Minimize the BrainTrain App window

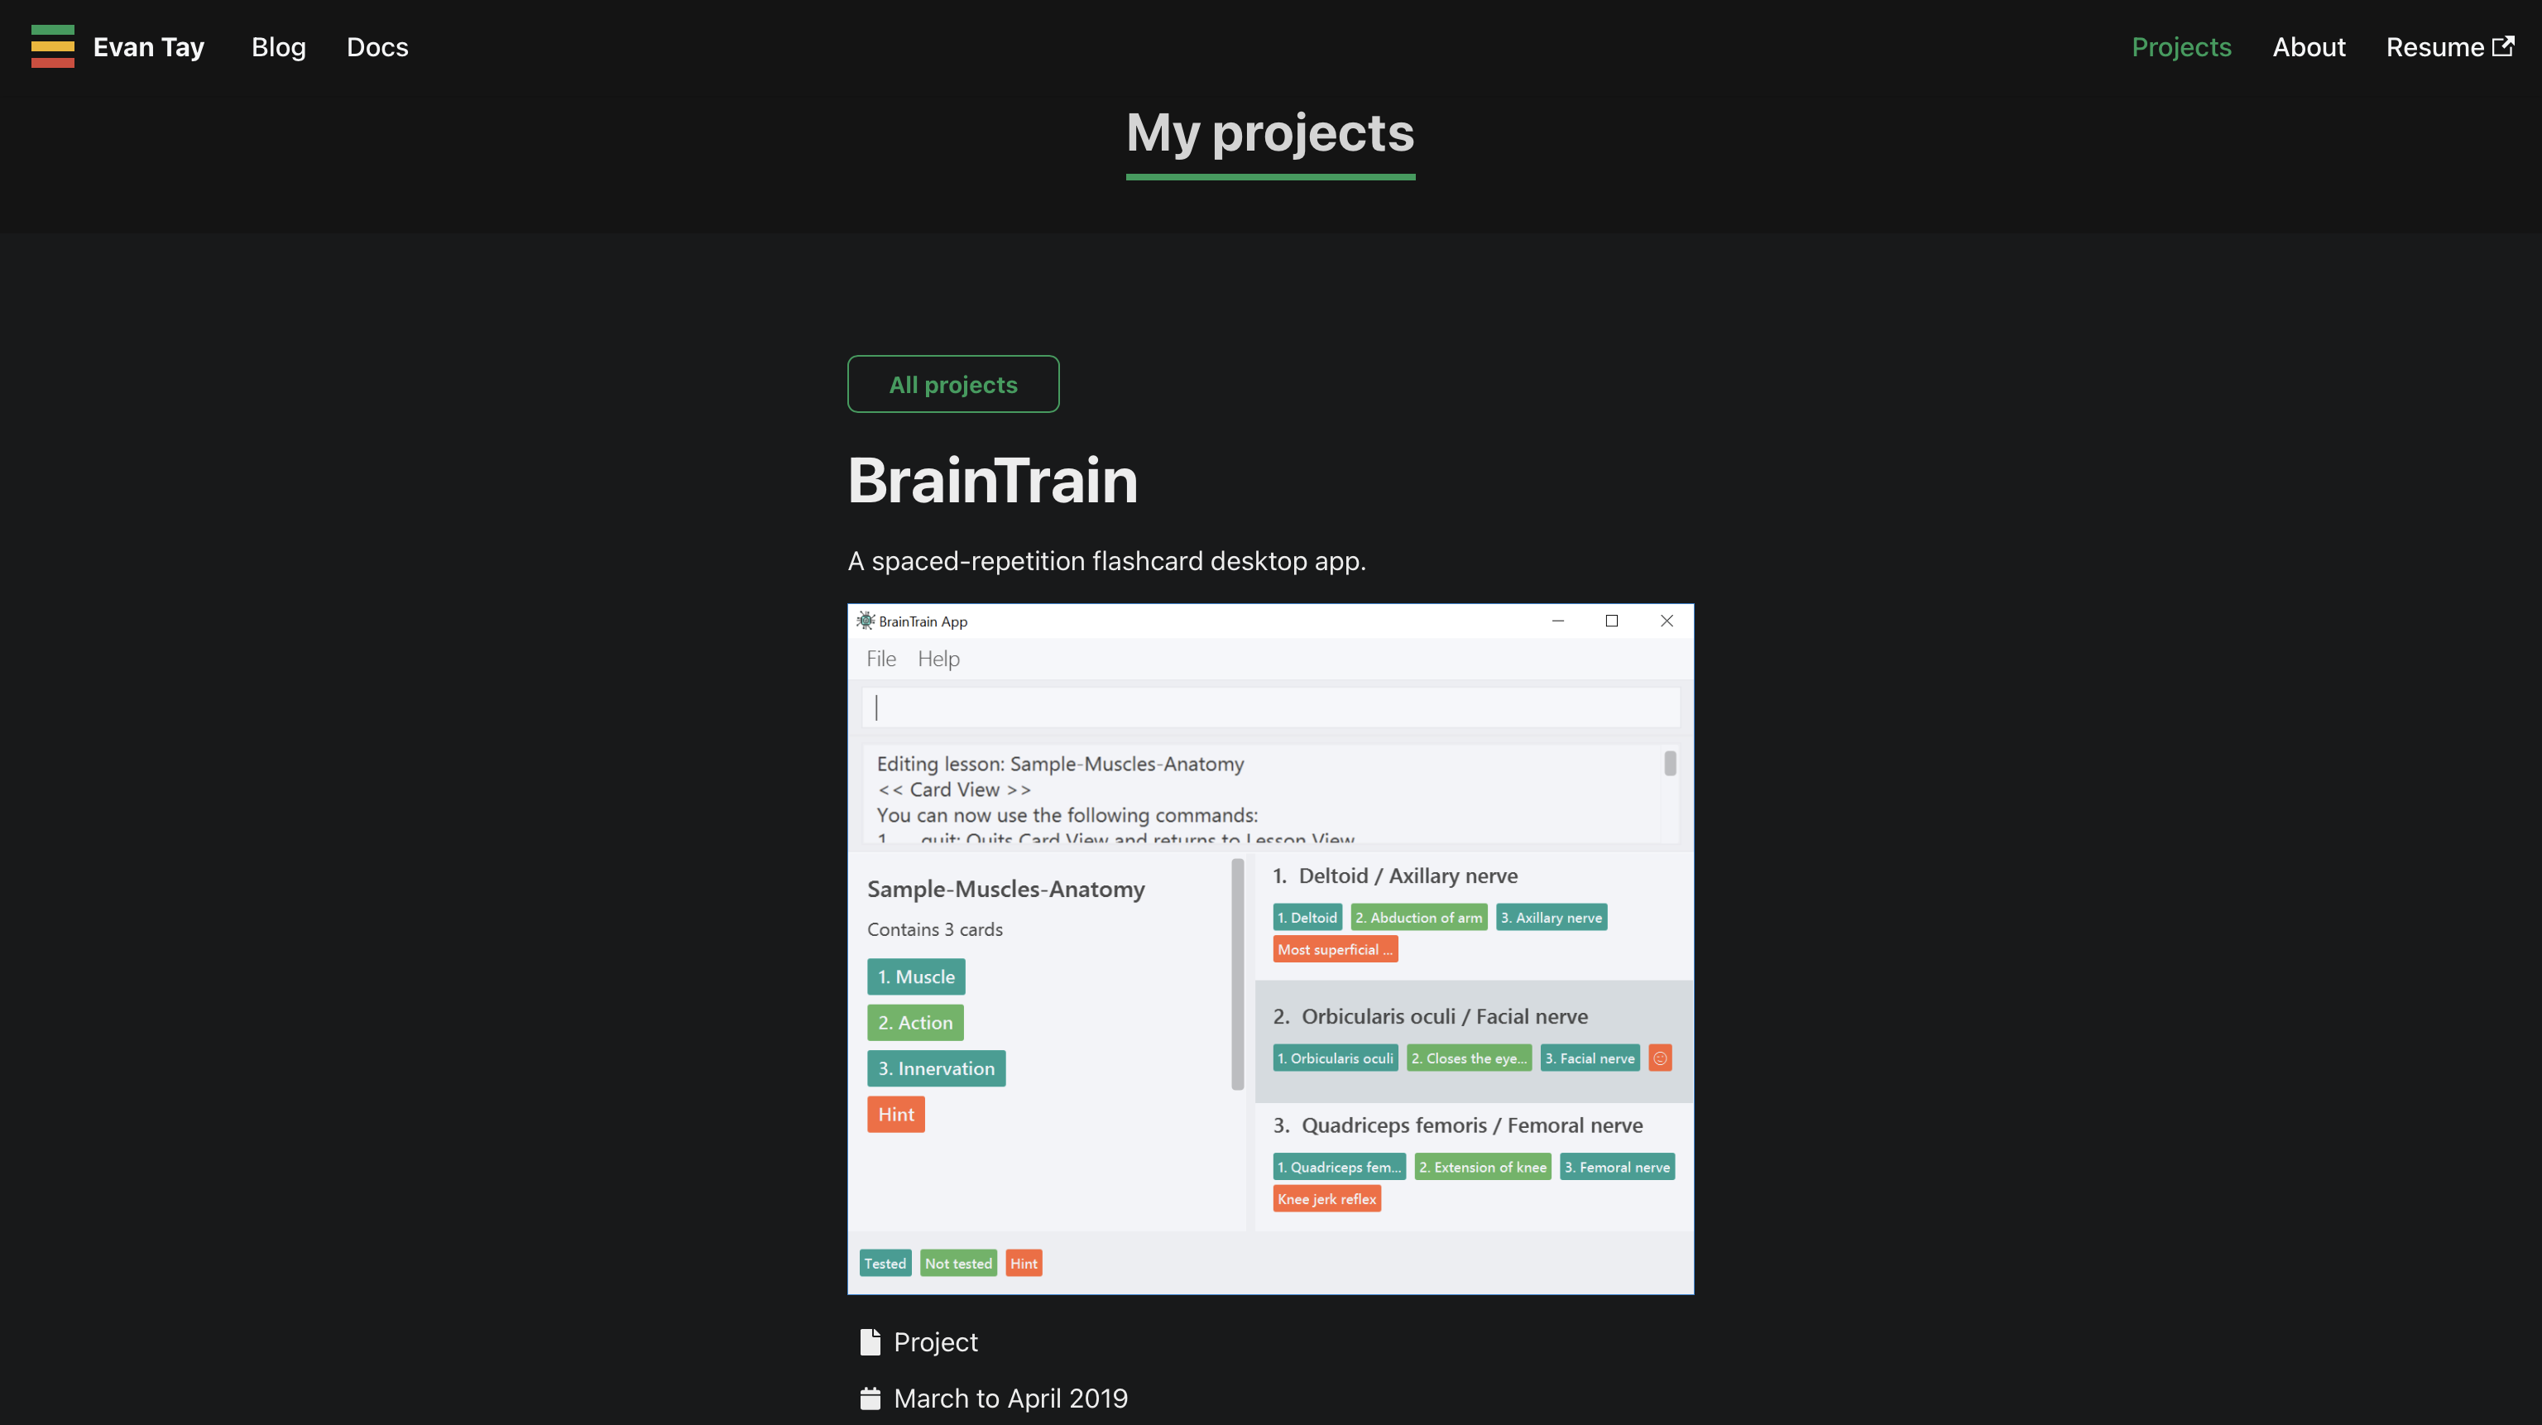[1557, 621]
